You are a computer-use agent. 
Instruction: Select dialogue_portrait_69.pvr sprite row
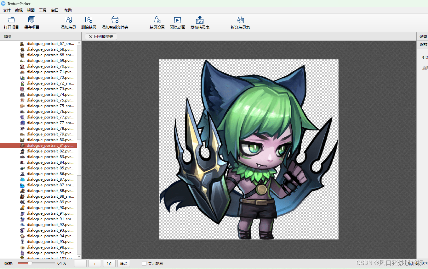point(38,61)
